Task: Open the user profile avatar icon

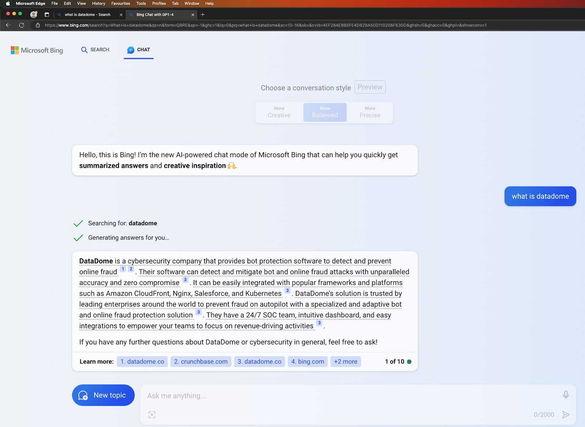Action: click(x=34, y=15)
